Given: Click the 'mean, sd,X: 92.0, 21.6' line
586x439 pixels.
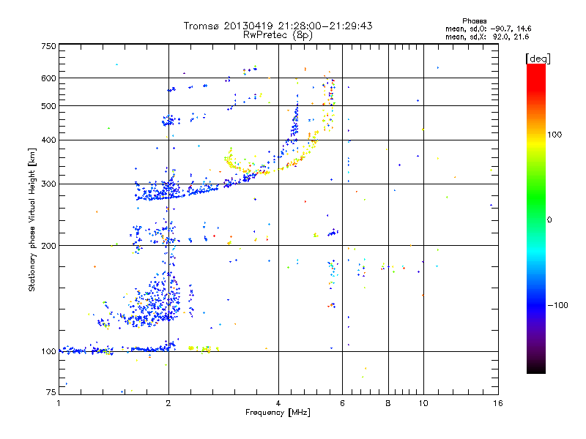Looking at the screenshot, I should [x=487, y=37].
